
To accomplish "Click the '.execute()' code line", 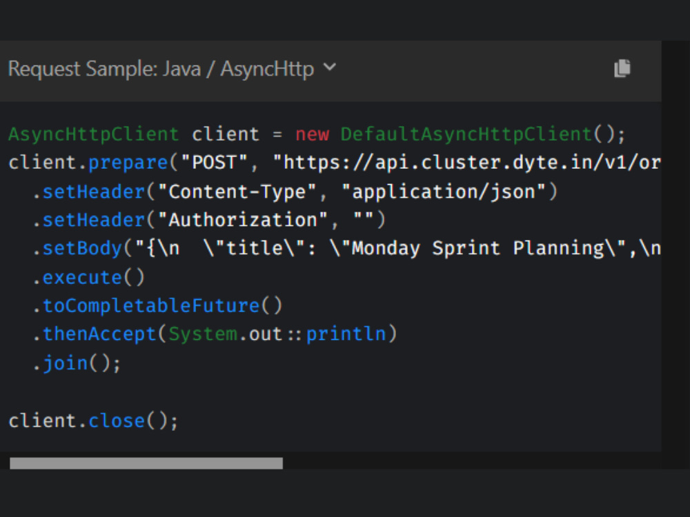I will coord(89,277).
